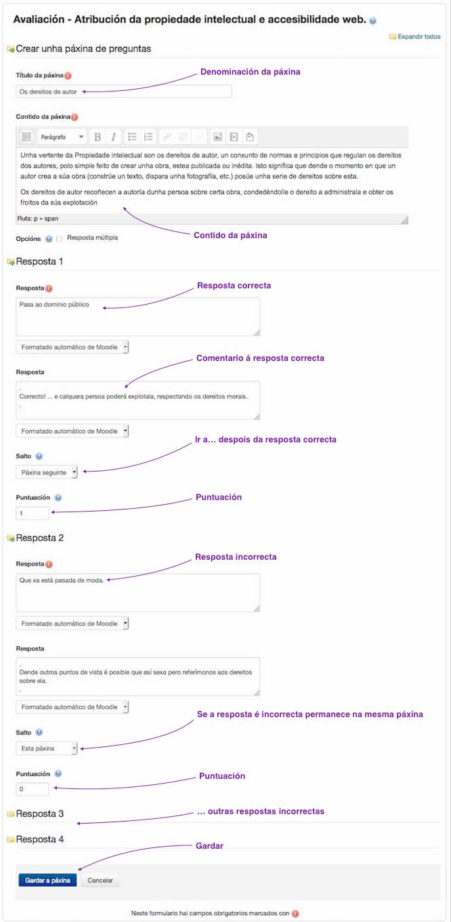The width and height of the screenshot is (451, 922).
Task: Click the bulleted list icon
Action: click(132, 136)
